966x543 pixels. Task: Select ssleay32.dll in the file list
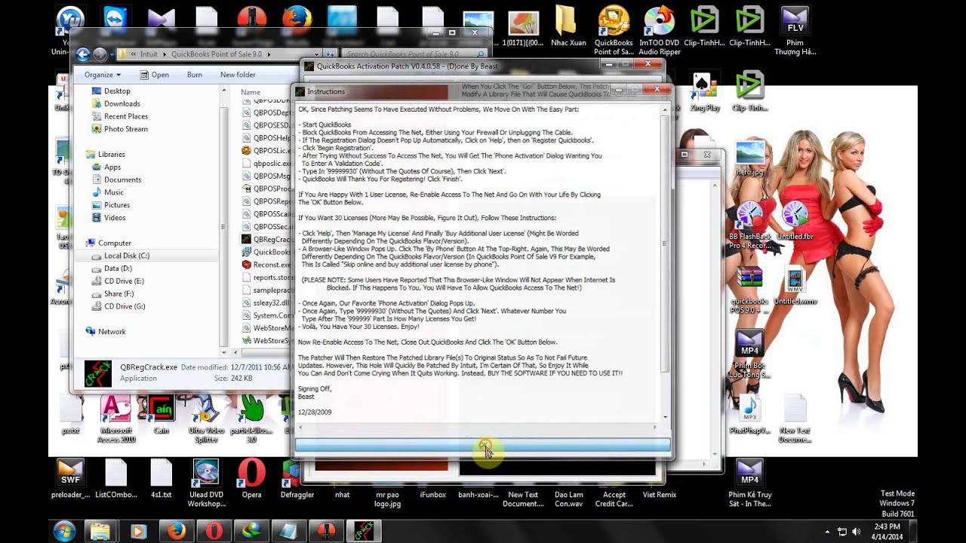266,302
